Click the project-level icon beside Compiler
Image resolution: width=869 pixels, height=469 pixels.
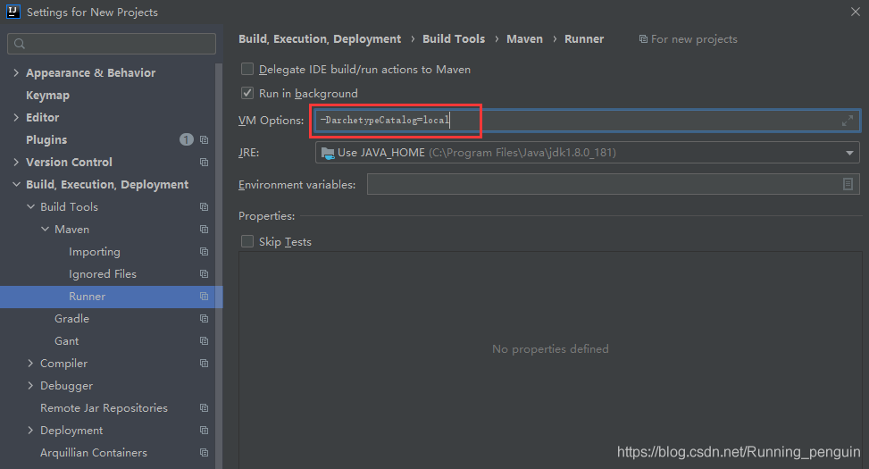(x=204, y=364)
